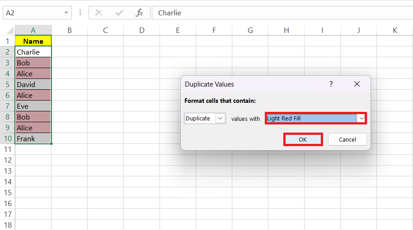
Task: Click the formula bar cancel X icon
Action: click(99, 13)
